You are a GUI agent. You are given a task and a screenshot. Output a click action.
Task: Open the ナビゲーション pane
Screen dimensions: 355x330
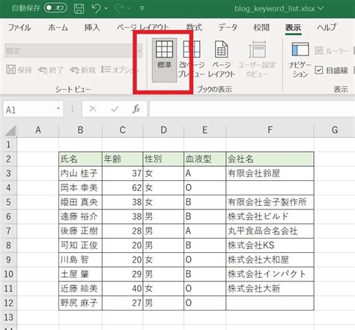click(x=300, y=60)
